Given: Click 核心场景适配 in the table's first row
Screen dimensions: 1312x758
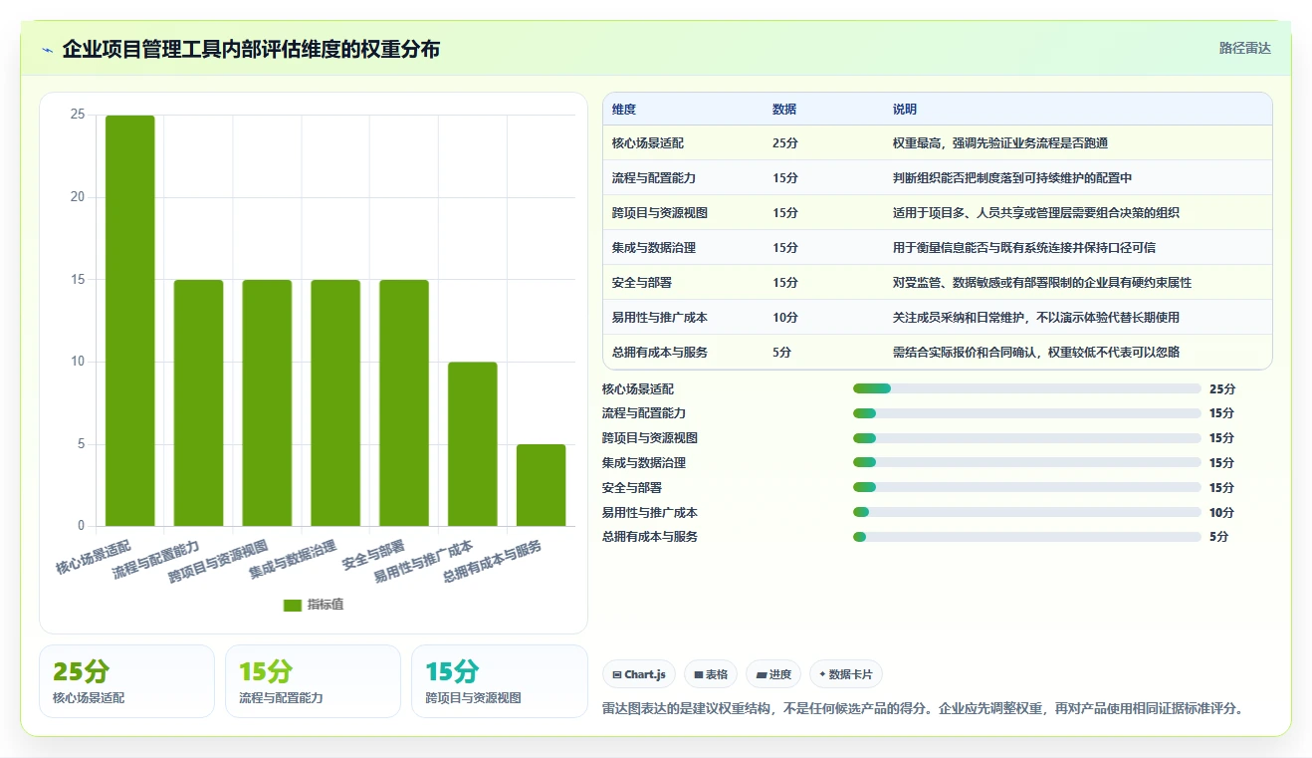Looking at the screenshot, I should coord(648,143).
